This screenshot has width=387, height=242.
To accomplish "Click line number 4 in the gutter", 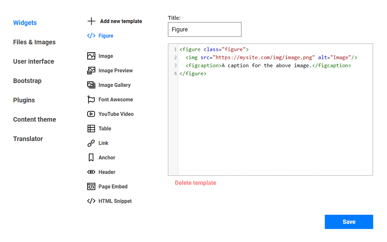I will 175,74.
